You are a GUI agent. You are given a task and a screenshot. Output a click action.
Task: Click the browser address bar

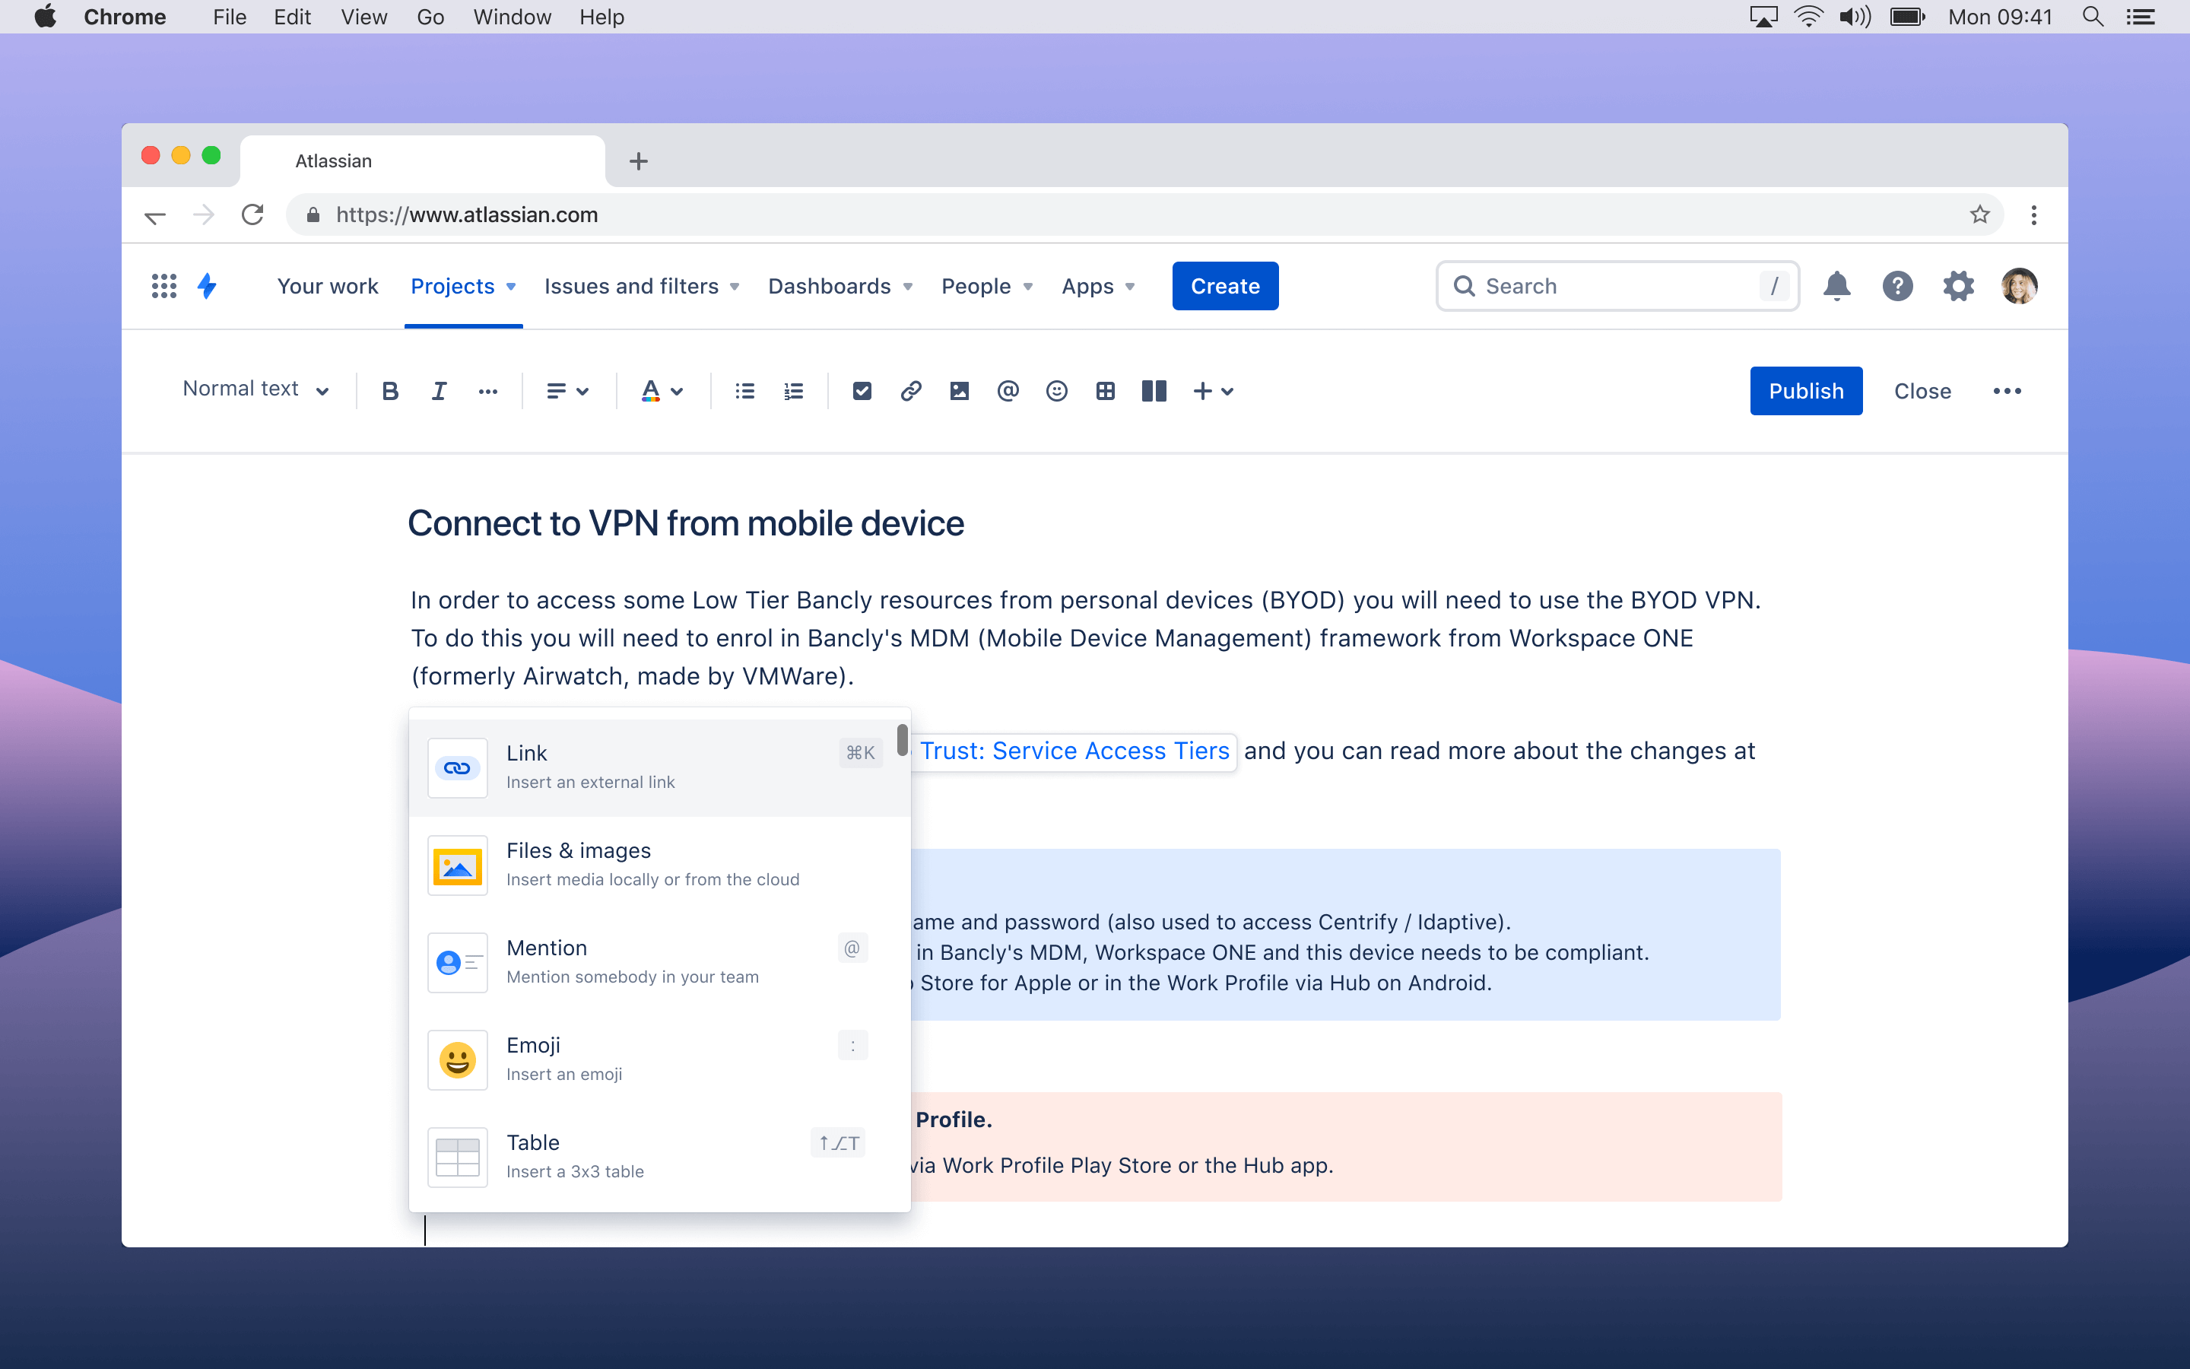[x=1144, y=214]
